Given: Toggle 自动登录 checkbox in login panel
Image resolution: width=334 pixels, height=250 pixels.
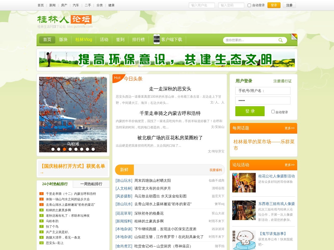Looking at the screenshot, I should click(273, 112).
